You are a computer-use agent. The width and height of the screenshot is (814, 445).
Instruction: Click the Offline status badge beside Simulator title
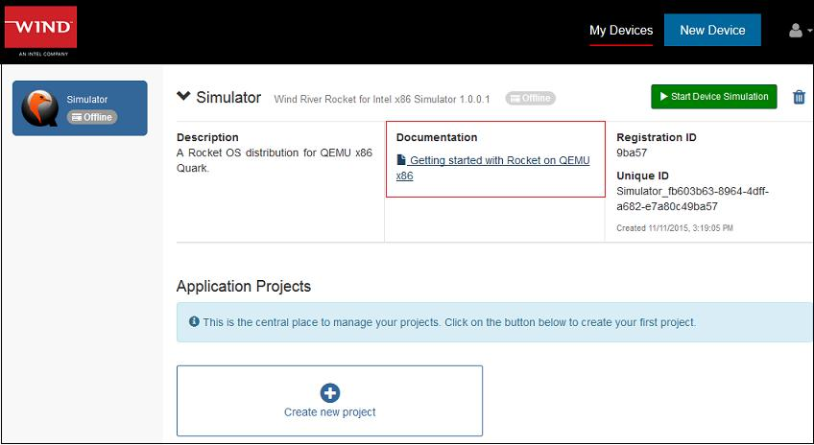[530, 98]
